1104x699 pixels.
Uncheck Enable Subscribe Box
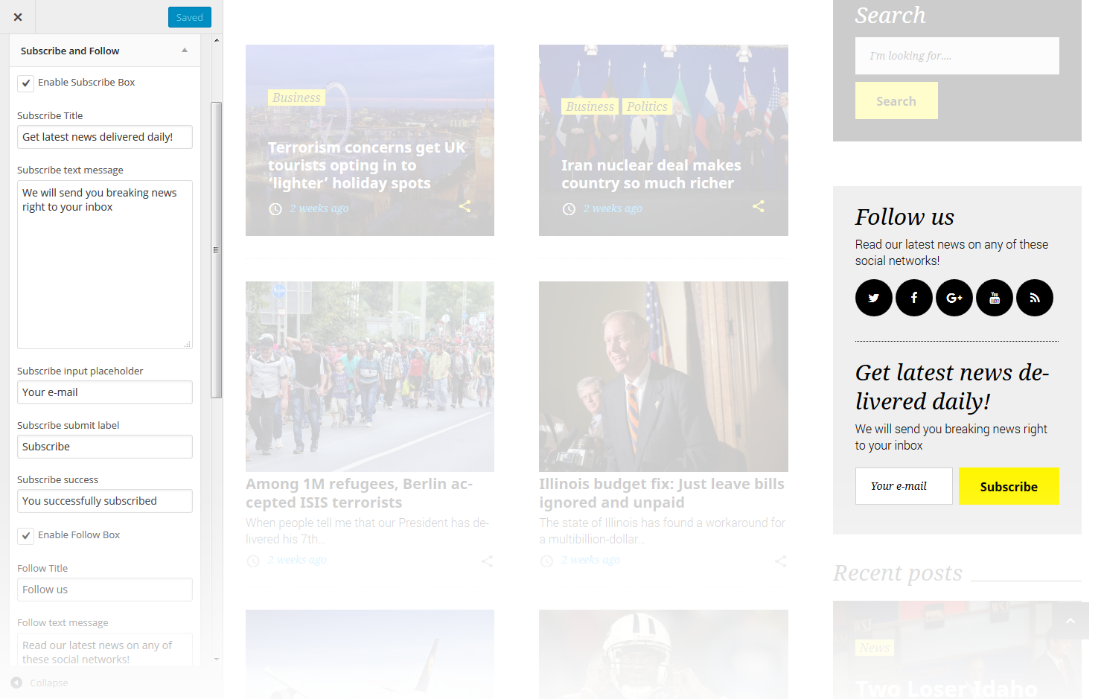point(26,83)
